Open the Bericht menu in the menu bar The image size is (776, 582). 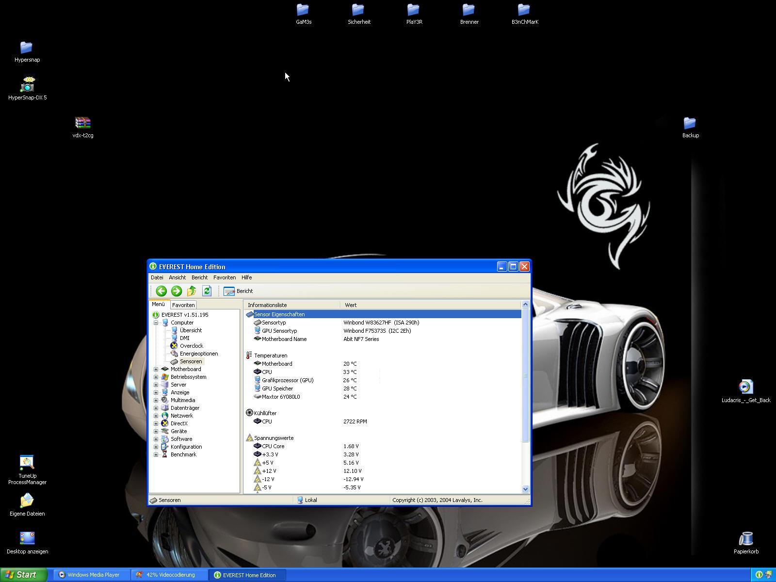pos(199,277)
